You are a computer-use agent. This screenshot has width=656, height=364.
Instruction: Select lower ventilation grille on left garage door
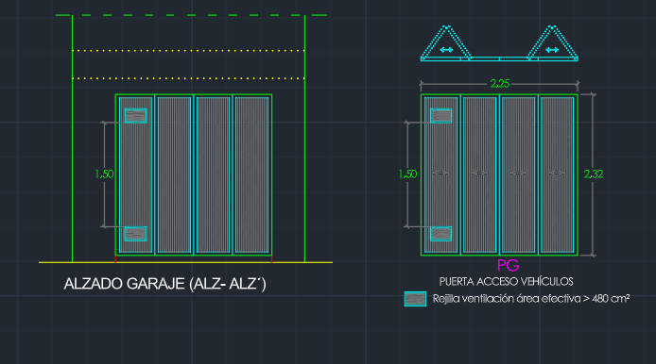[135, 234]
